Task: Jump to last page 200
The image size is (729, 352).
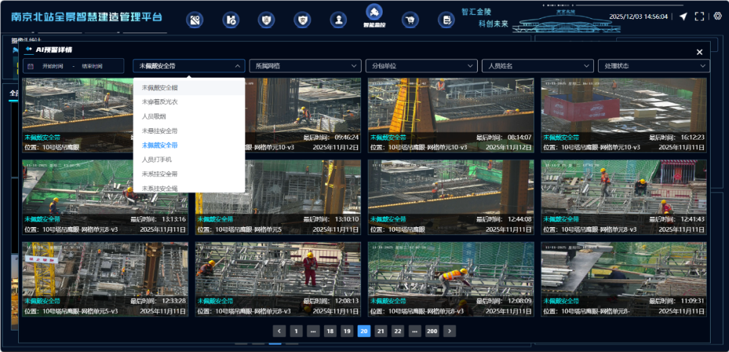Action: click(x=432, y=331)
